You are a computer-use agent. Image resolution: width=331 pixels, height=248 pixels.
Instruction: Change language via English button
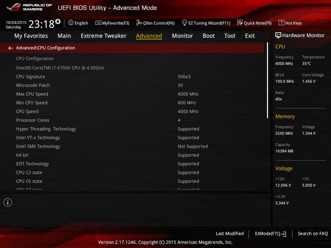(x=78, y=23)
